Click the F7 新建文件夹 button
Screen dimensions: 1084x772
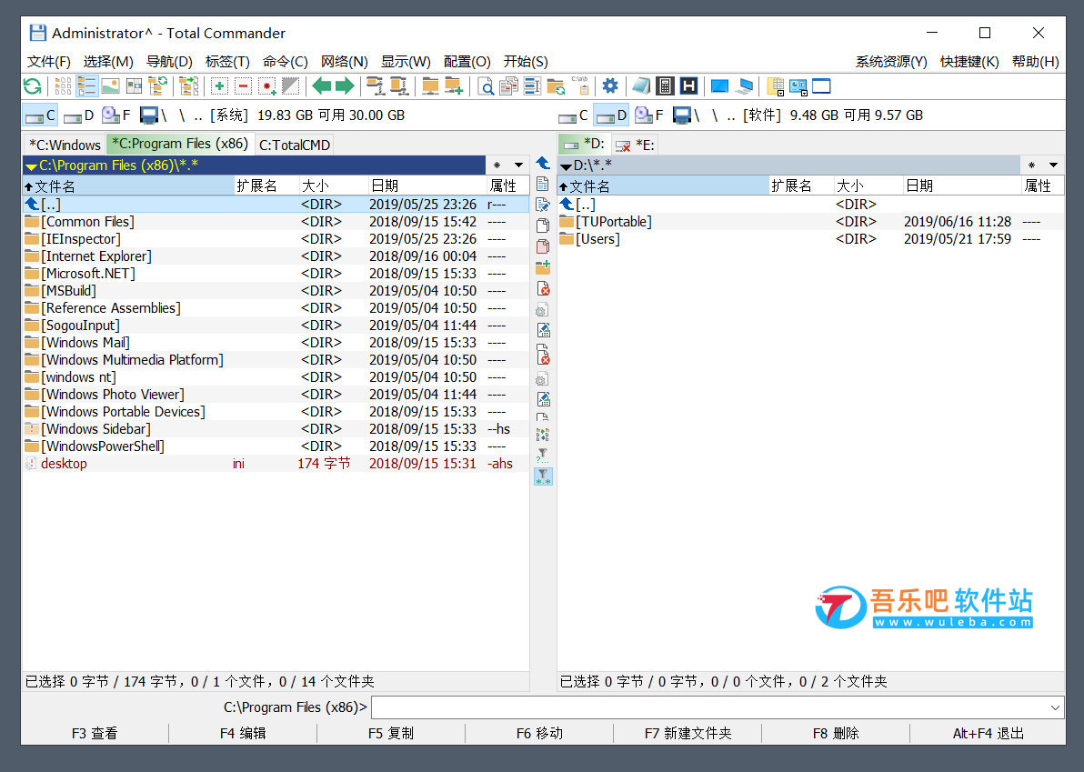[688, 733]
